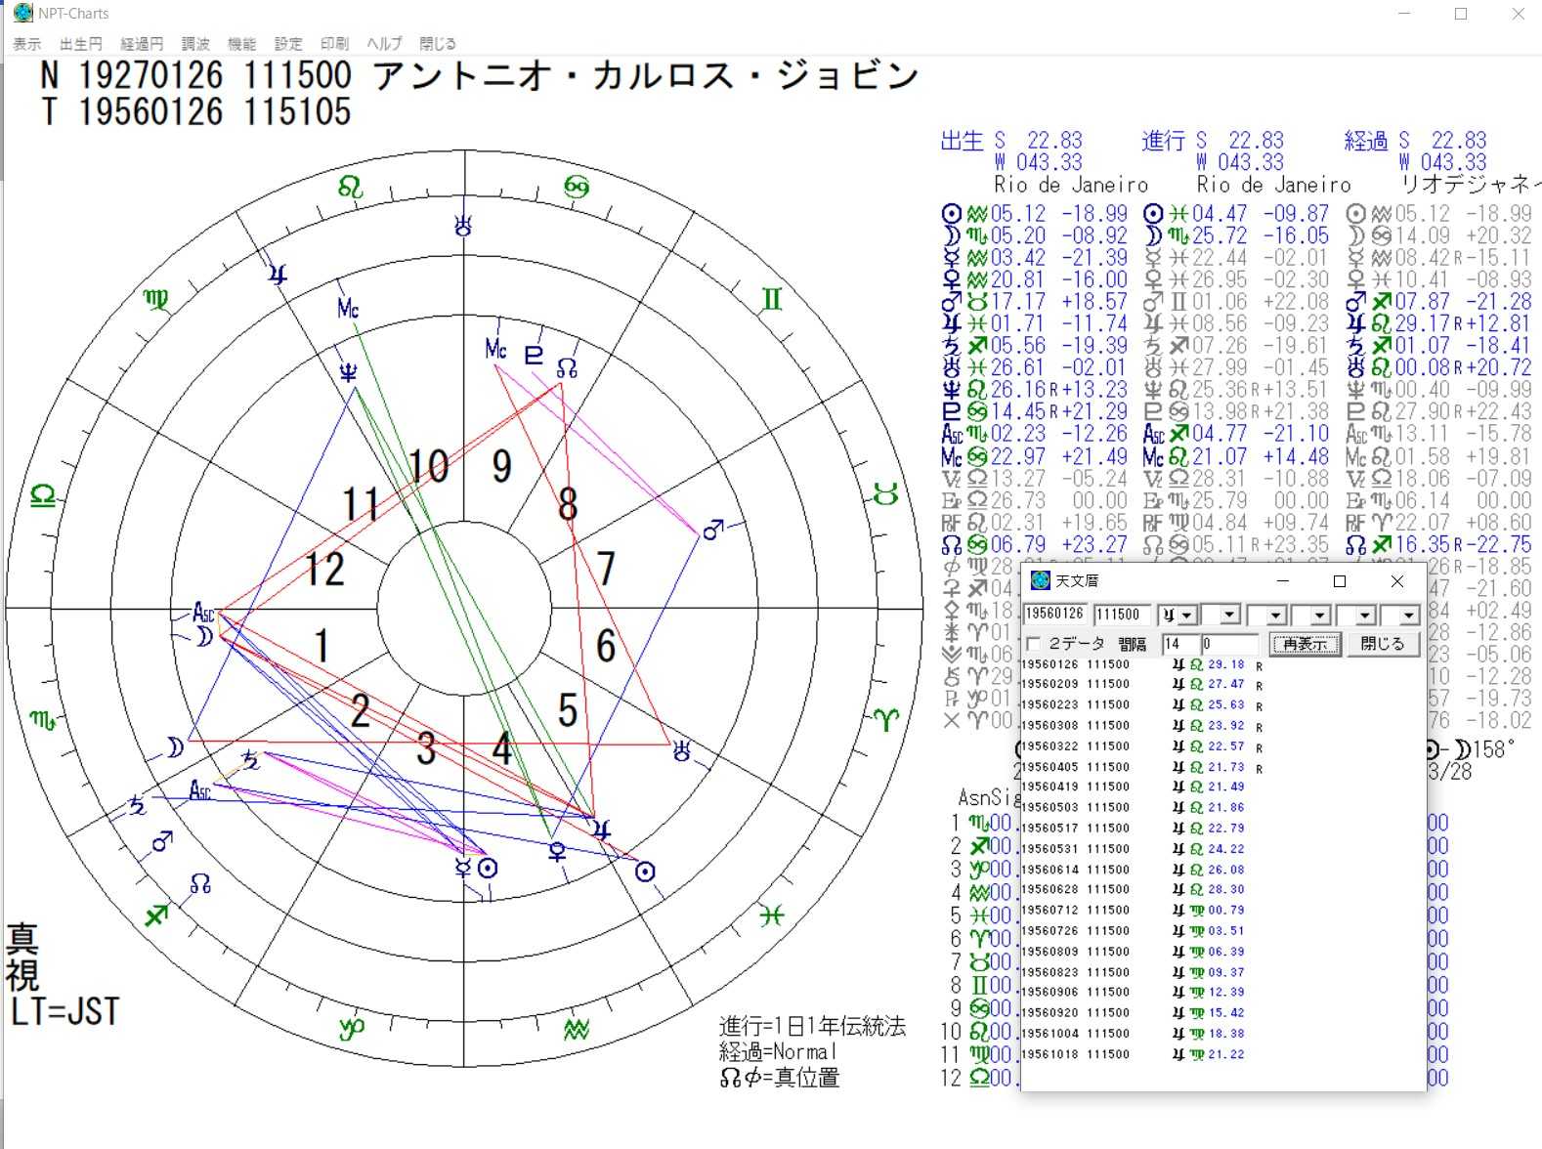This screenshot has width=1542, height=1149.
Task: Select the Virgo glyph on the wheel rim
Action: tap(155, 299)
